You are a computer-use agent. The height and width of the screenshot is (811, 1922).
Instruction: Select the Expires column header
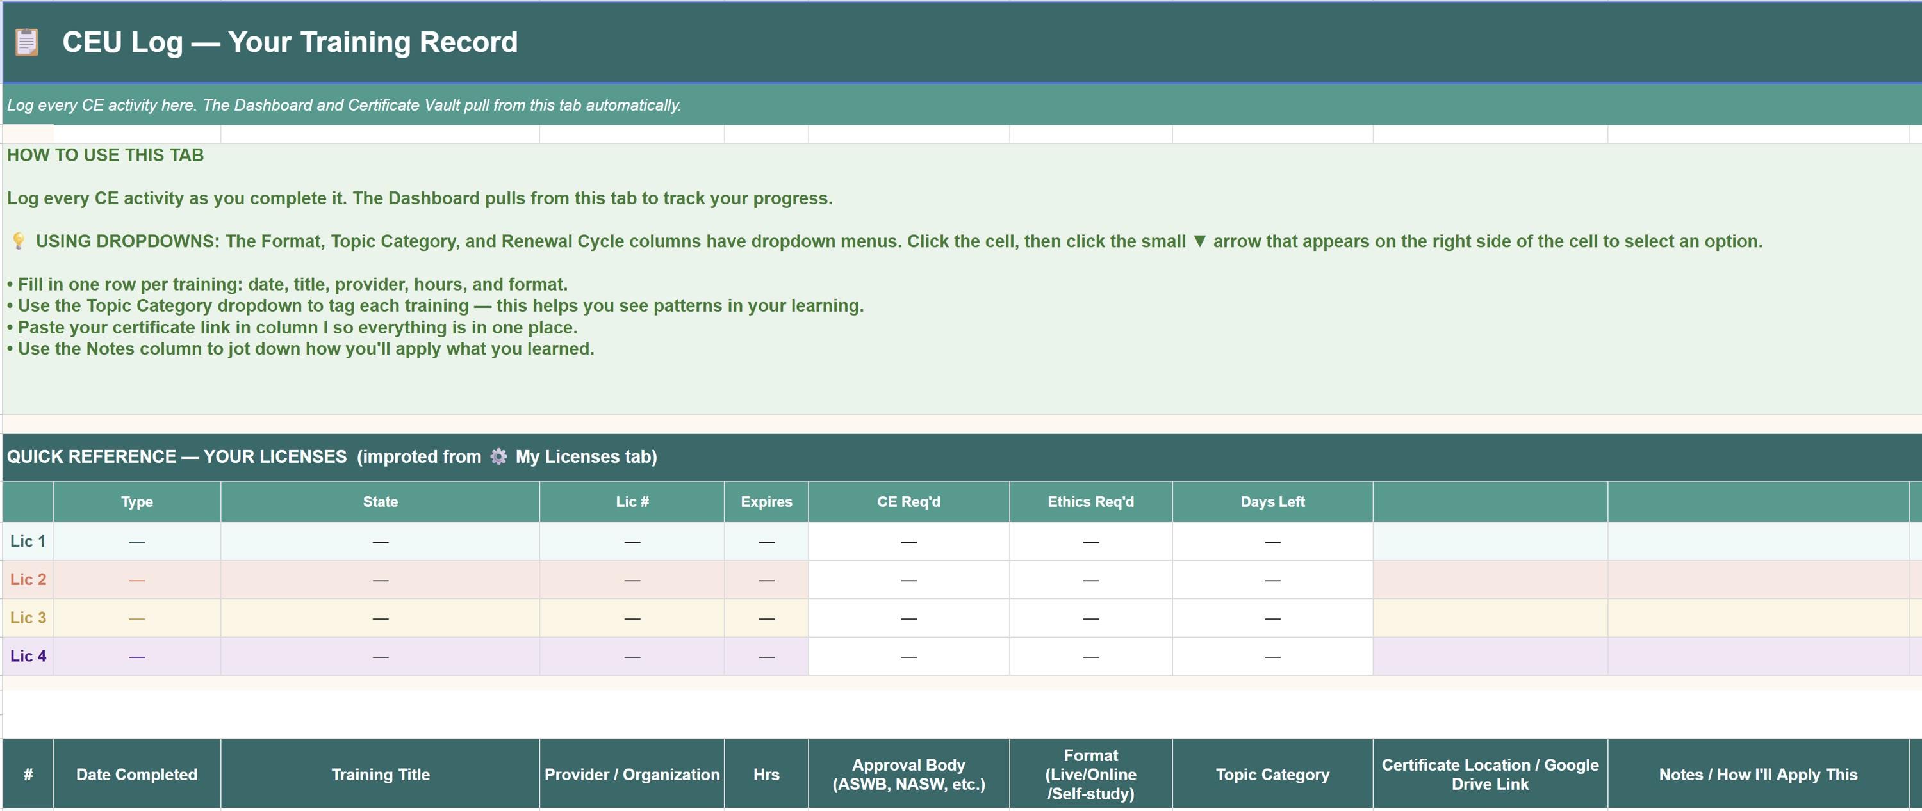[x=766, y=502]
